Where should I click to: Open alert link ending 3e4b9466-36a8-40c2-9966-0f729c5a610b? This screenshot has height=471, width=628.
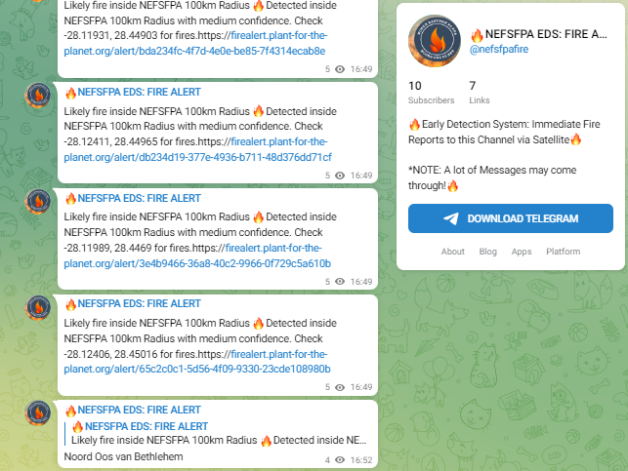197,255
